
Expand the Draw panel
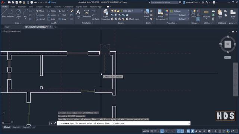(18, 23)
